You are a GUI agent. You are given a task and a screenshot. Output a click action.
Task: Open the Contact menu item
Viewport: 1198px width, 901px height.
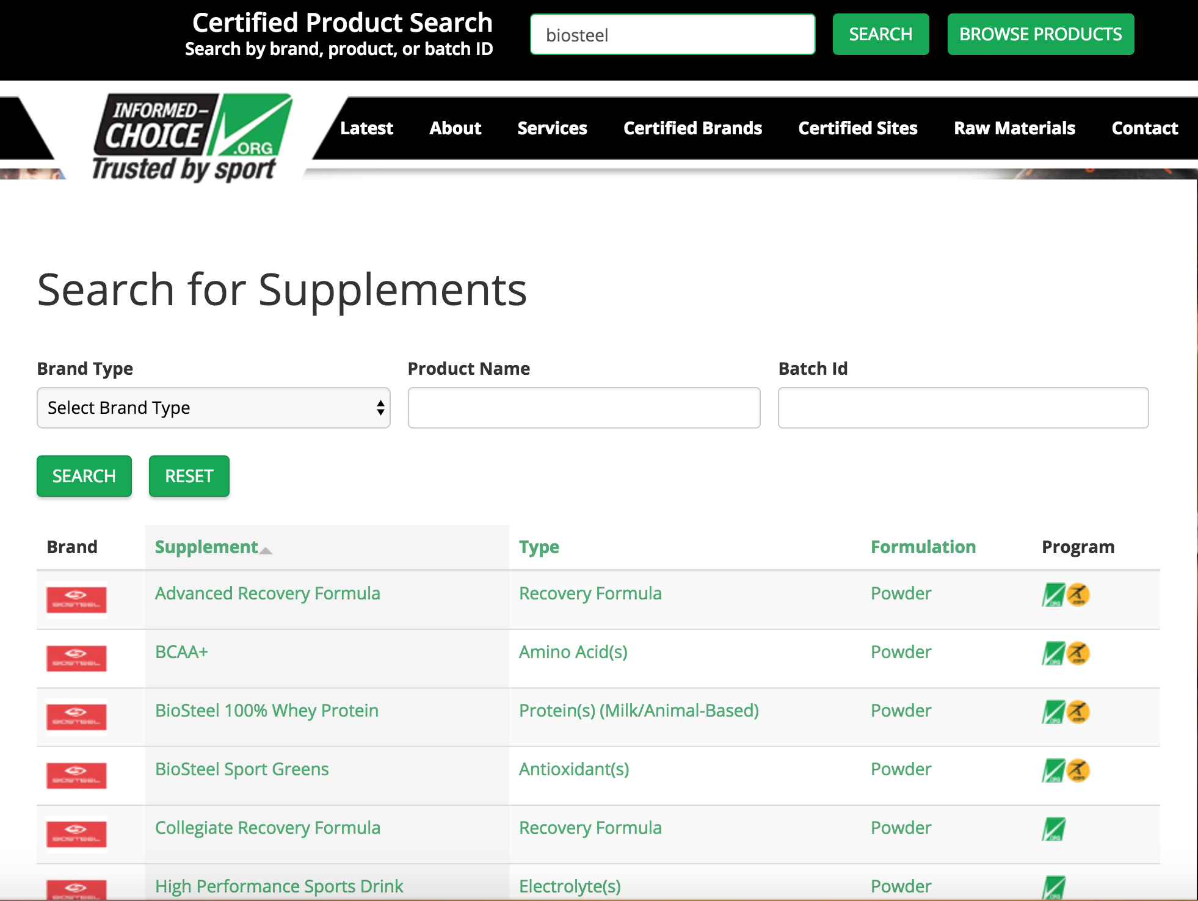pyautogui.click(x=1145, y=128)
